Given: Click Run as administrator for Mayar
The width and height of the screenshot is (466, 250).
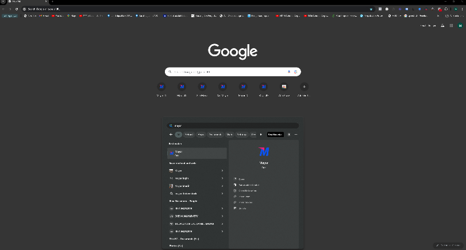Looking at the screenshot, I should (247, 185).
